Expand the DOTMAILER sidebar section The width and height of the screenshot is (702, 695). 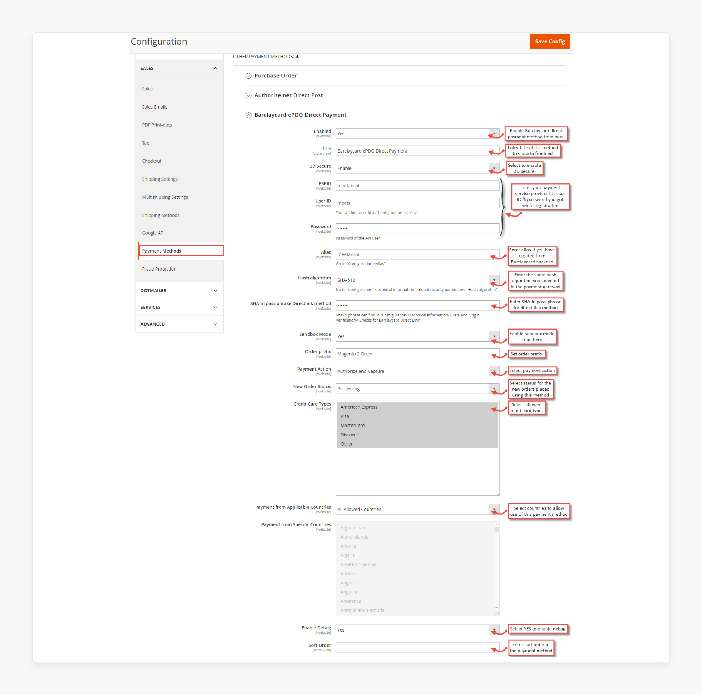(x=180, y=290)
